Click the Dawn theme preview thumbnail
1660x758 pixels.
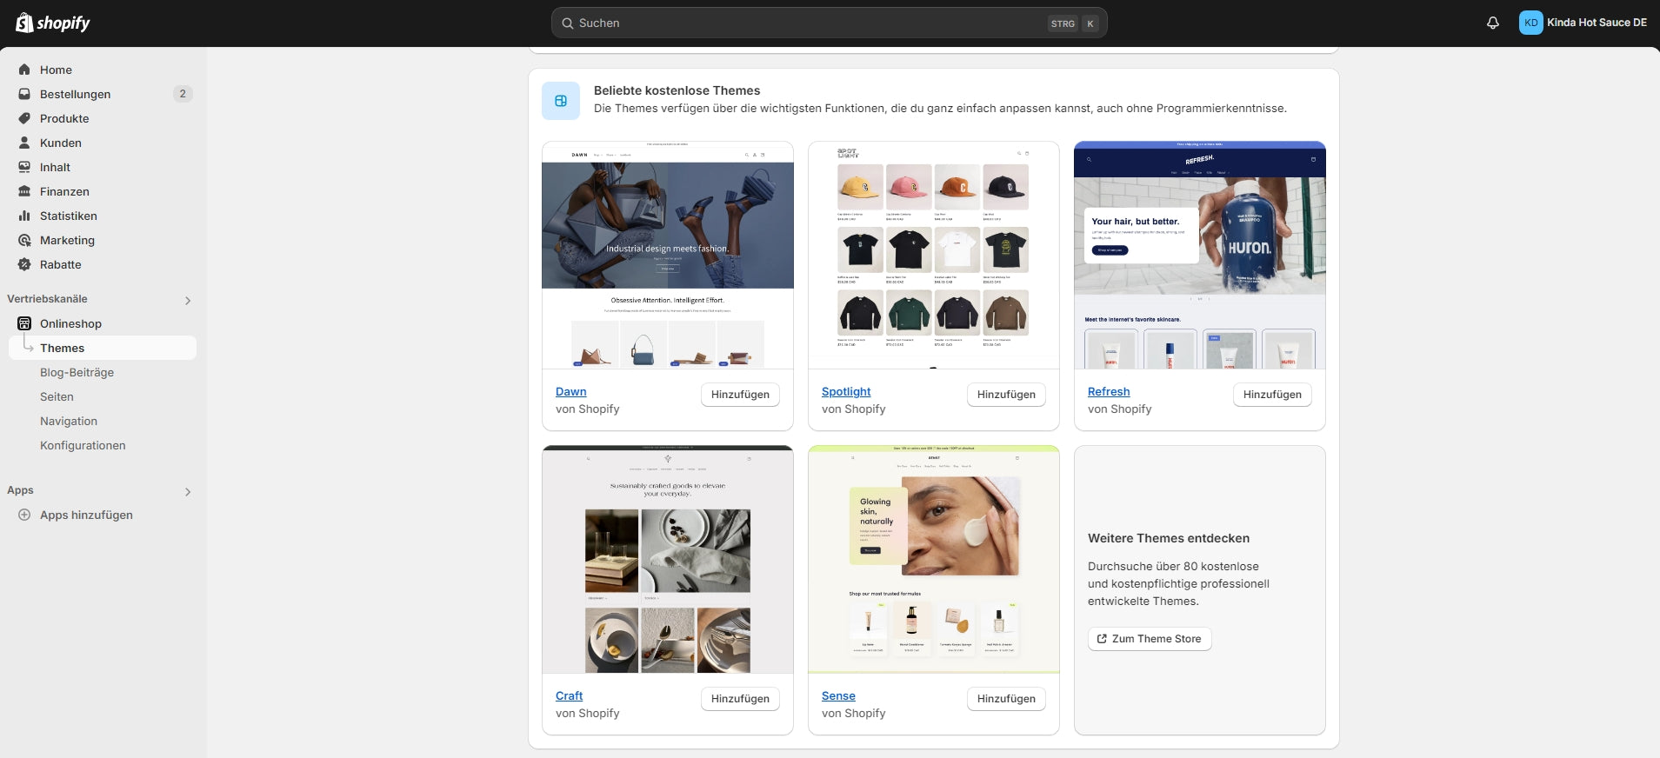(668, 255)
